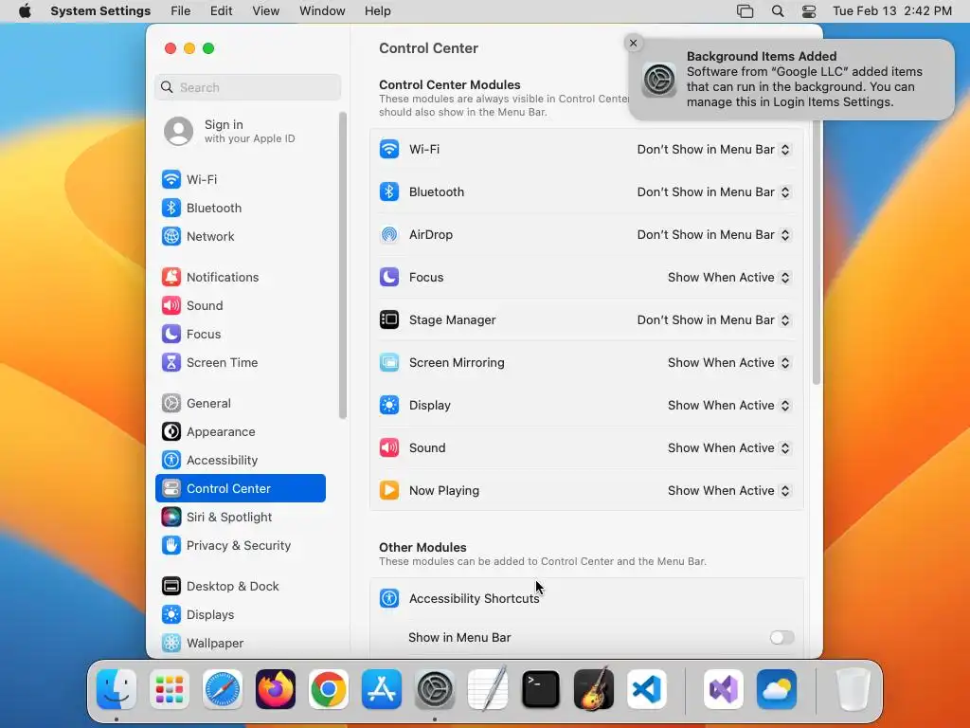Open Siri & Spotlight settings
The height and width of the screenshot is (728, 970).
pyautogui.click(x=240, y=518)
